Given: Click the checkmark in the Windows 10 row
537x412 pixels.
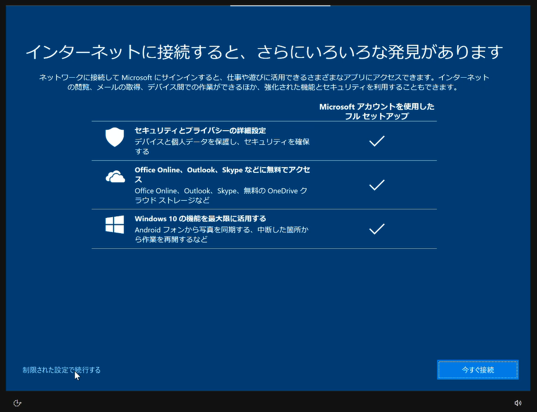Looking at the screenshot, I should click(x=377, y=229).
